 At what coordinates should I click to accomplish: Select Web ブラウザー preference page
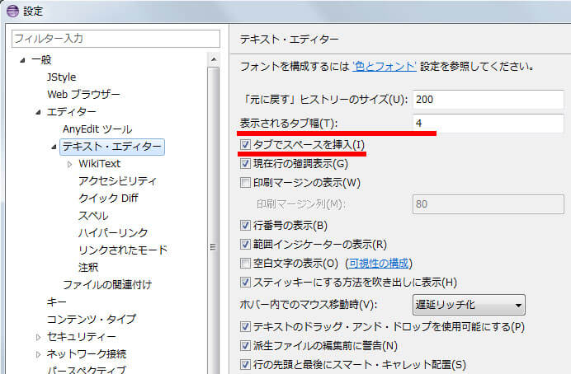coord(83,95)
